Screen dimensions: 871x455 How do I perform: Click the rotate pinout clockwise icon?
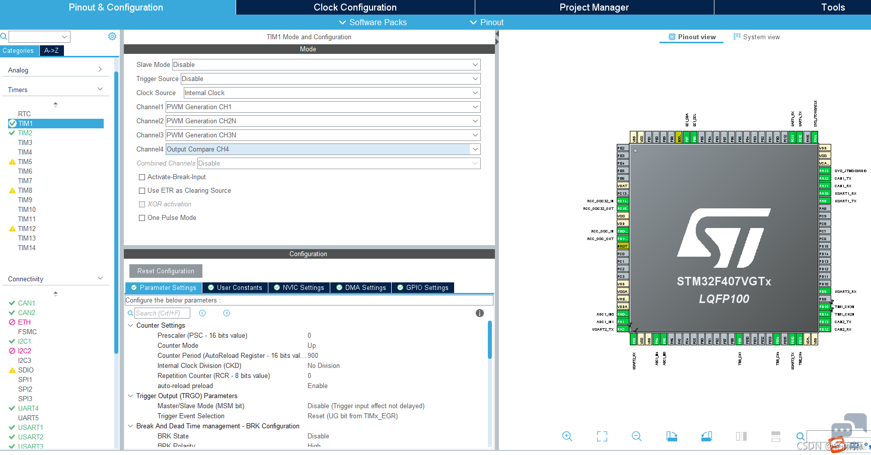coord(672,436)
